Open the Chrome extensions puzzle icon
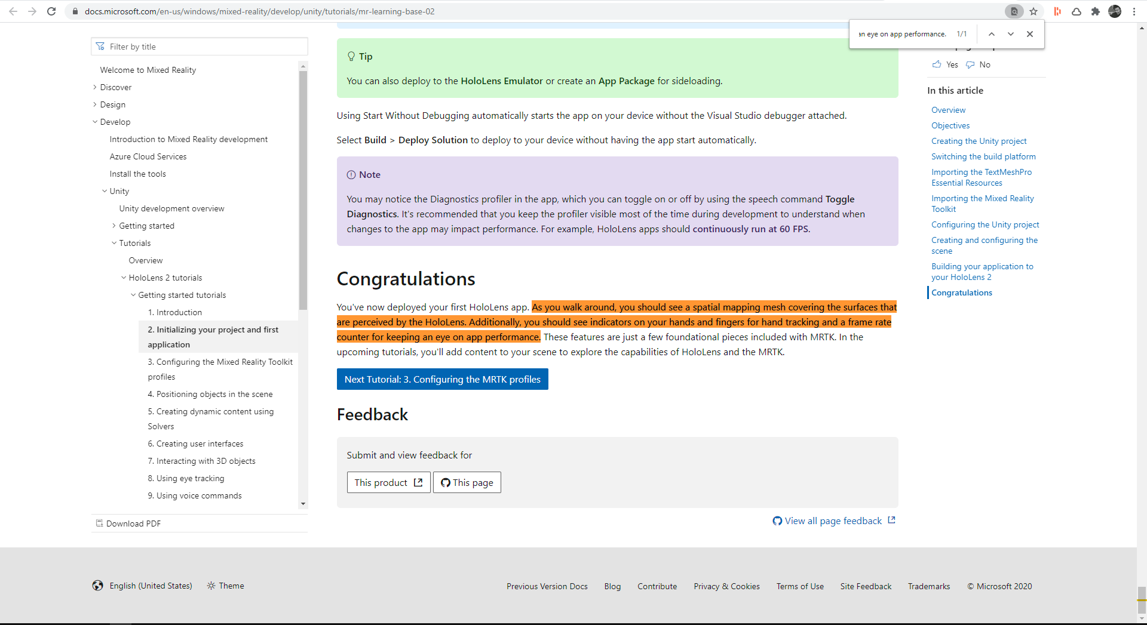This screenshot has width=1147, height=625. click(1096, 11)
